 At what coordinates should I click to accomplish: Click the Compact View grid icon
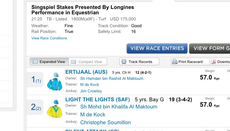click(x=73, y=62)
